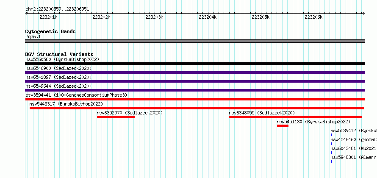Image resolution: width=377 pixels, height=178 pixels.
Task: Click the 223204k ruler tick label
Action: [x=208, y=17]
